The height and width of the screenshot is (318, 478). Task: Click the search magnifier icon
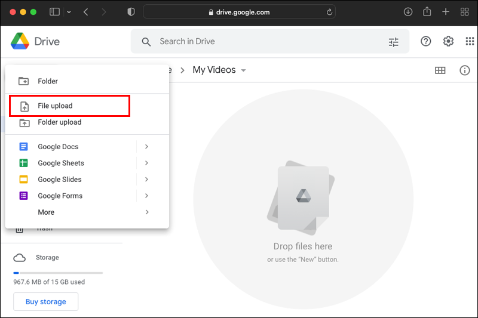pos(146,42)
